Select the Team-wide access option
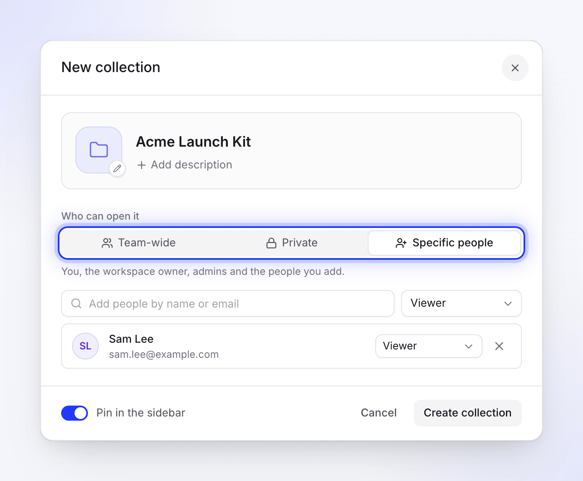 [139, 243]
